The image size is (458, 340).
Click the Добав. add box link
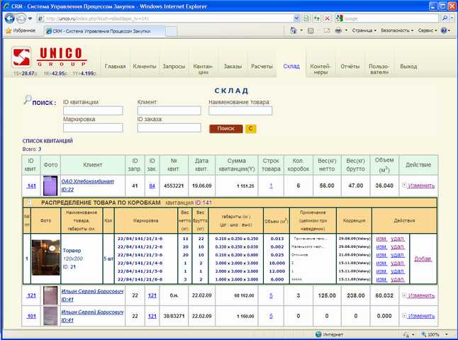(x=423, y=259)
